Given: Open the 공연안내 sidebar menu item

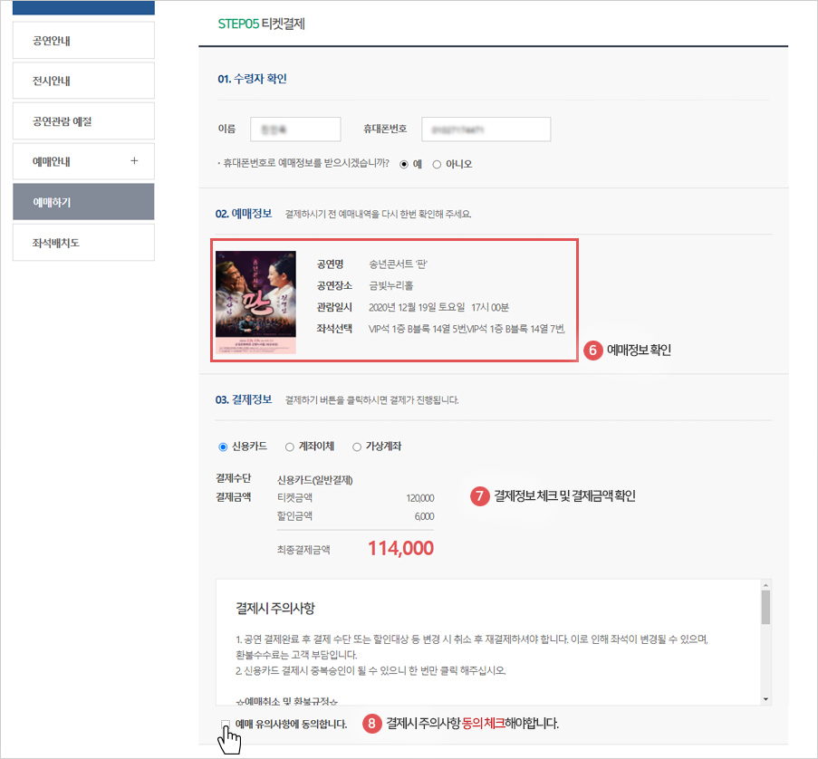Looking at the screenshot, I should [x=83, y=40].
